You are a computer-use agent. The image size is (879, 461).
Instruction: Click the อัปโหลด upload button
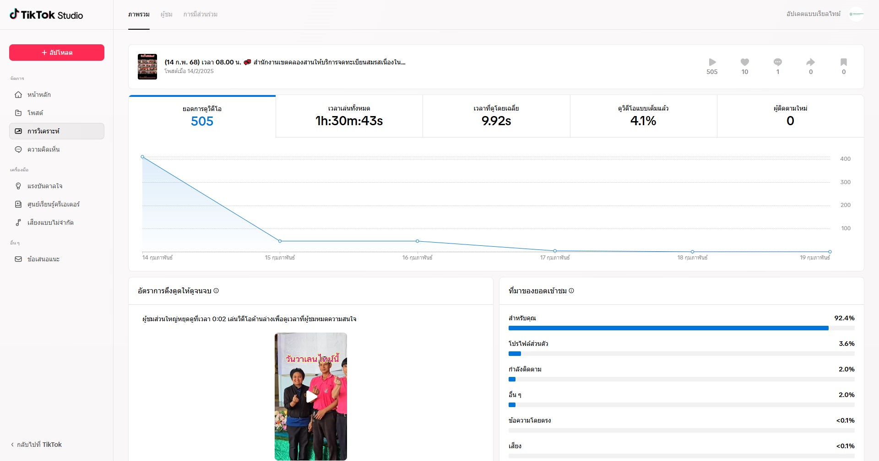pyautogui.click(x=57, y=53)
